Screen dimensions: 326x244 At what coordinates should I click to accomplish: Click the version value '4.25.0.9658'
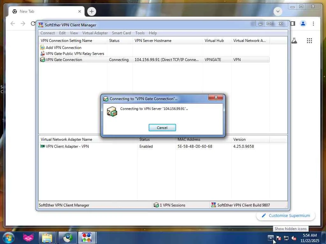click(244, 146)
